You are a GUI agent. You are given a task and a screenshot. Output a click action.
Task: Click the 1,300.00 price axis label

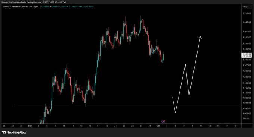[247, 65]
